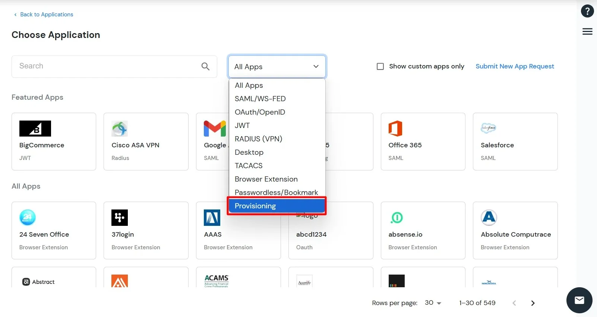Select TACACS filter option

coord(277,166)
